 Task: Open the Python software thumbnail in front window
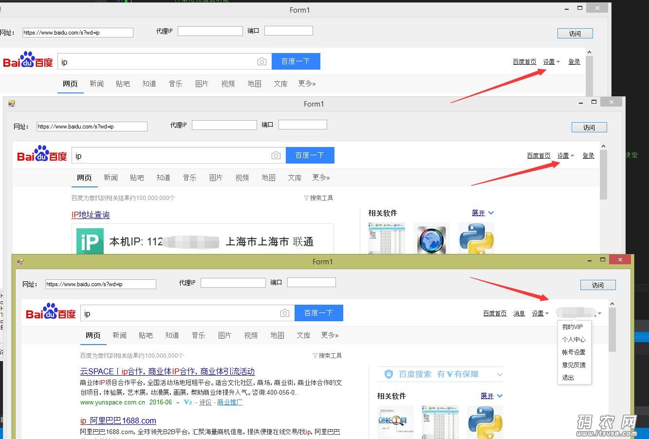(485, 422)
